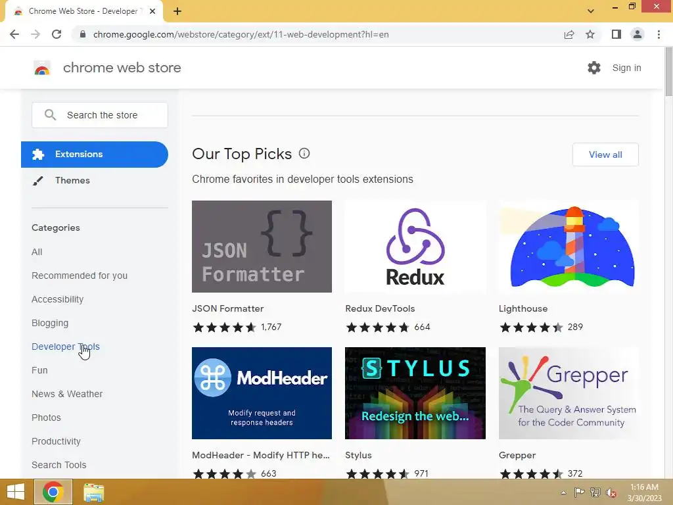Click the search magnifier icon in store
The height and width of the screenshot is (505, 673).
[50, 114]
